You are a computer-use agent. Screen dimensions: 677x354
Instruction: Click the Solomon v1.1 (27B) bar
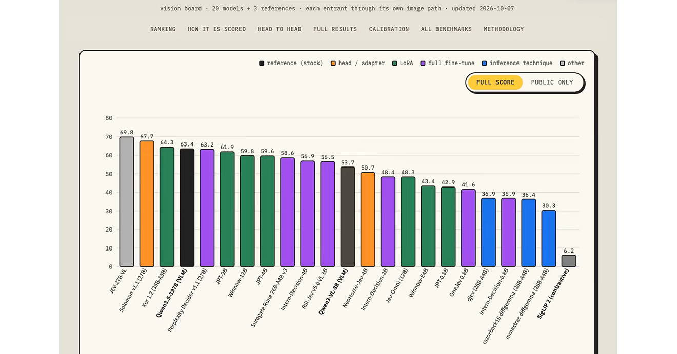point(147,204)
